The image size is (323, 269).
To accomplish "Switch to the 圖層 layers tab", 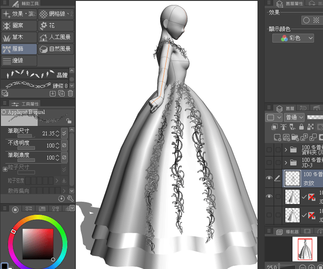I will [285, 108].
